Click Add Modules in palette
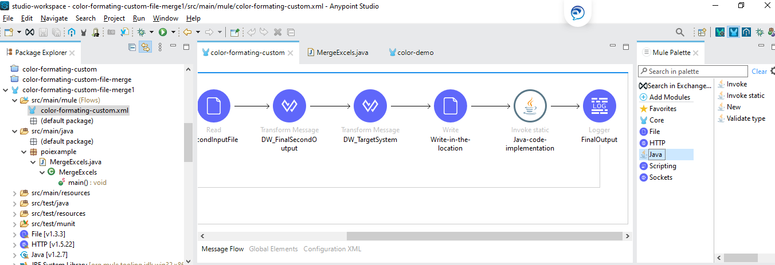The height and width of the screenshot is (265, 775). coord(670,97)
